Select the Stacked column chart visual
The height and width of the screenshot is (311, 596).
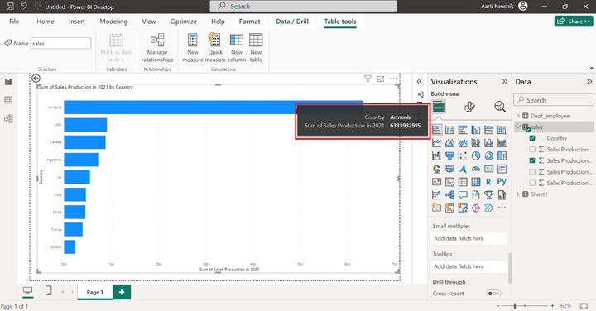449,130
